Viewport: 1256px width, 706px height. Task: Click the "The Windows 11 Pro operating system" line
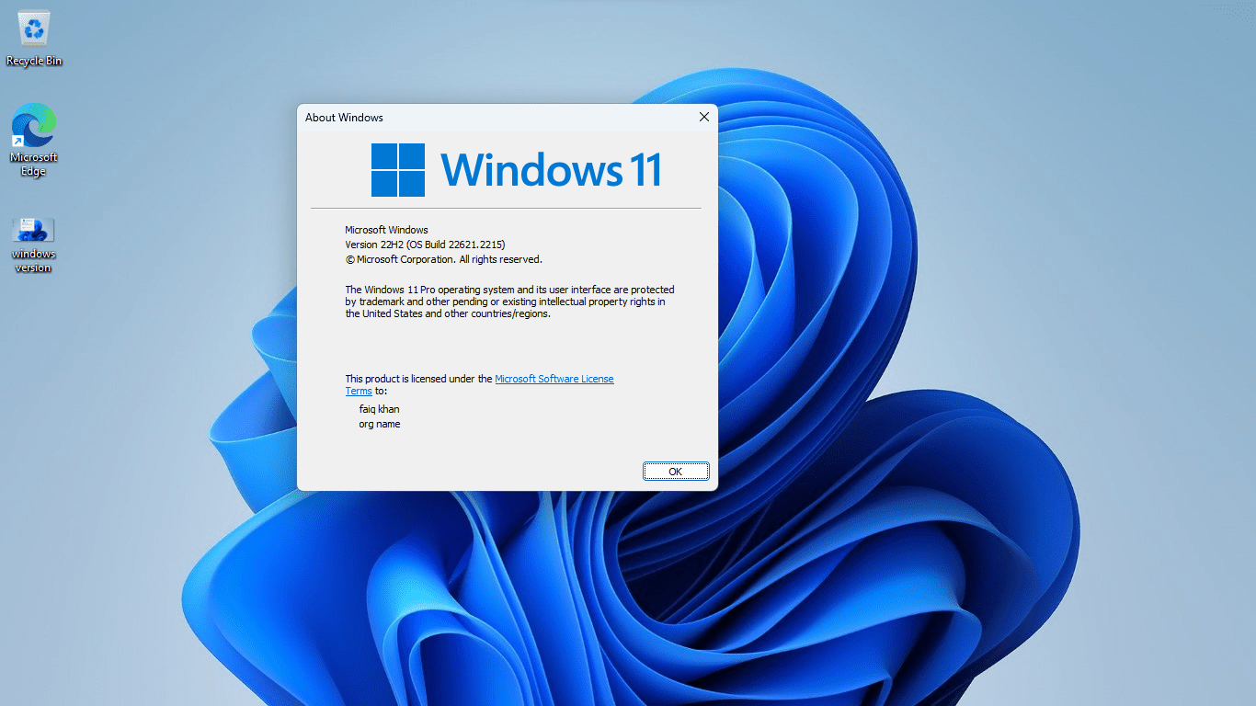click(509, 290)
